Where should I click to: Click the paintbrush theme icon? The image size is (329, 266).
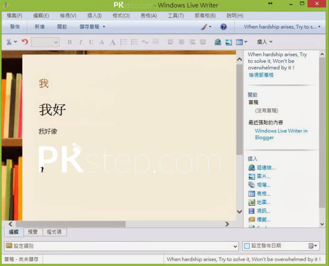(x=204, y=27)
